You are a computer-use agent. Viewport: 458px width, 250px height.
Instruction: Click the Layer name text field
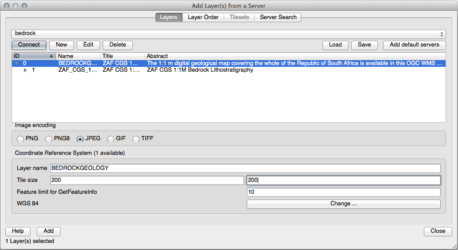[245, 168]
